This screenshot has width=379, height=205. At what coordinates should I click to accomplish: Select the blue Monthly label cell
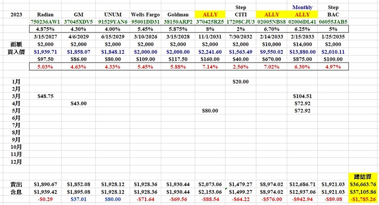[302, 7]
